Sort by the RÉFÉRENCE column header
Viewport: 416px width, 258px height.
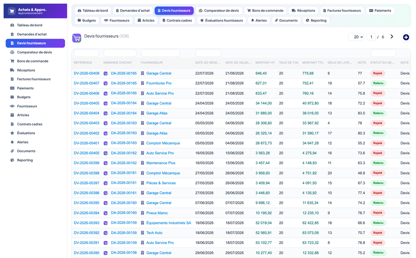point(83,63)
